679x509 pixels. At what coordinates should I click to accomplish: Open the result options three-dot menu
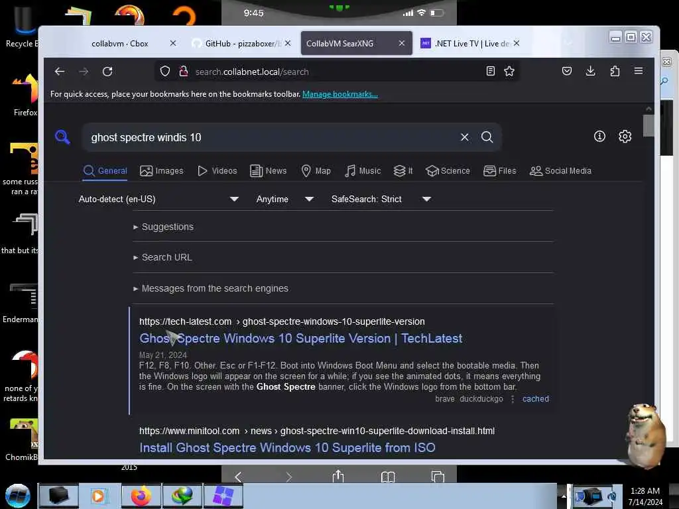513,399
